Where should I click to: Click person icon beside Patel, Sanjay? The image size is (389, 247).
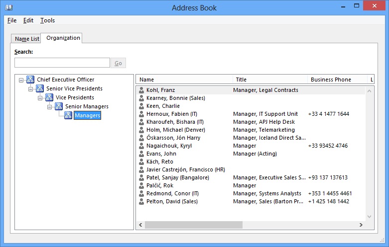click(142, 178)
